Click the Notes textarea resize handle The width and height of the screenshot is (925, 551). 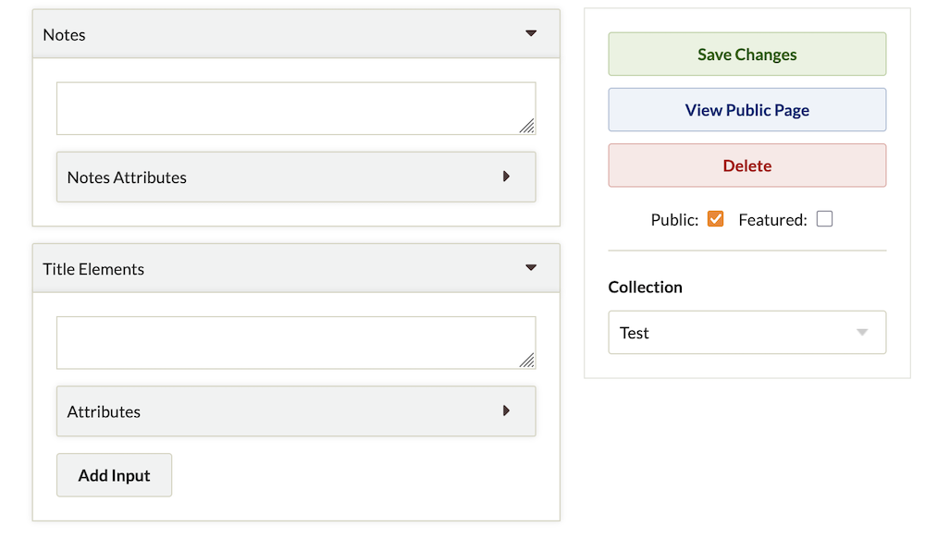point(526,126)
